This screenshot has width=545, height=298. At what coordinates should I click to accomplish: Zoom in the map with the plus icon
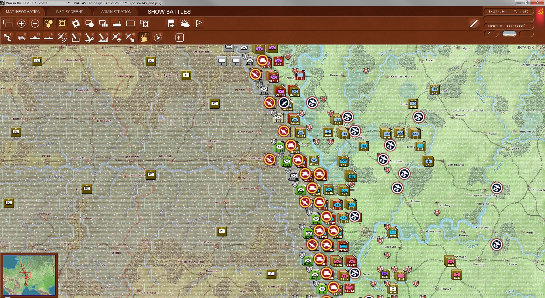pyautogui.click(x=21, y=23)
